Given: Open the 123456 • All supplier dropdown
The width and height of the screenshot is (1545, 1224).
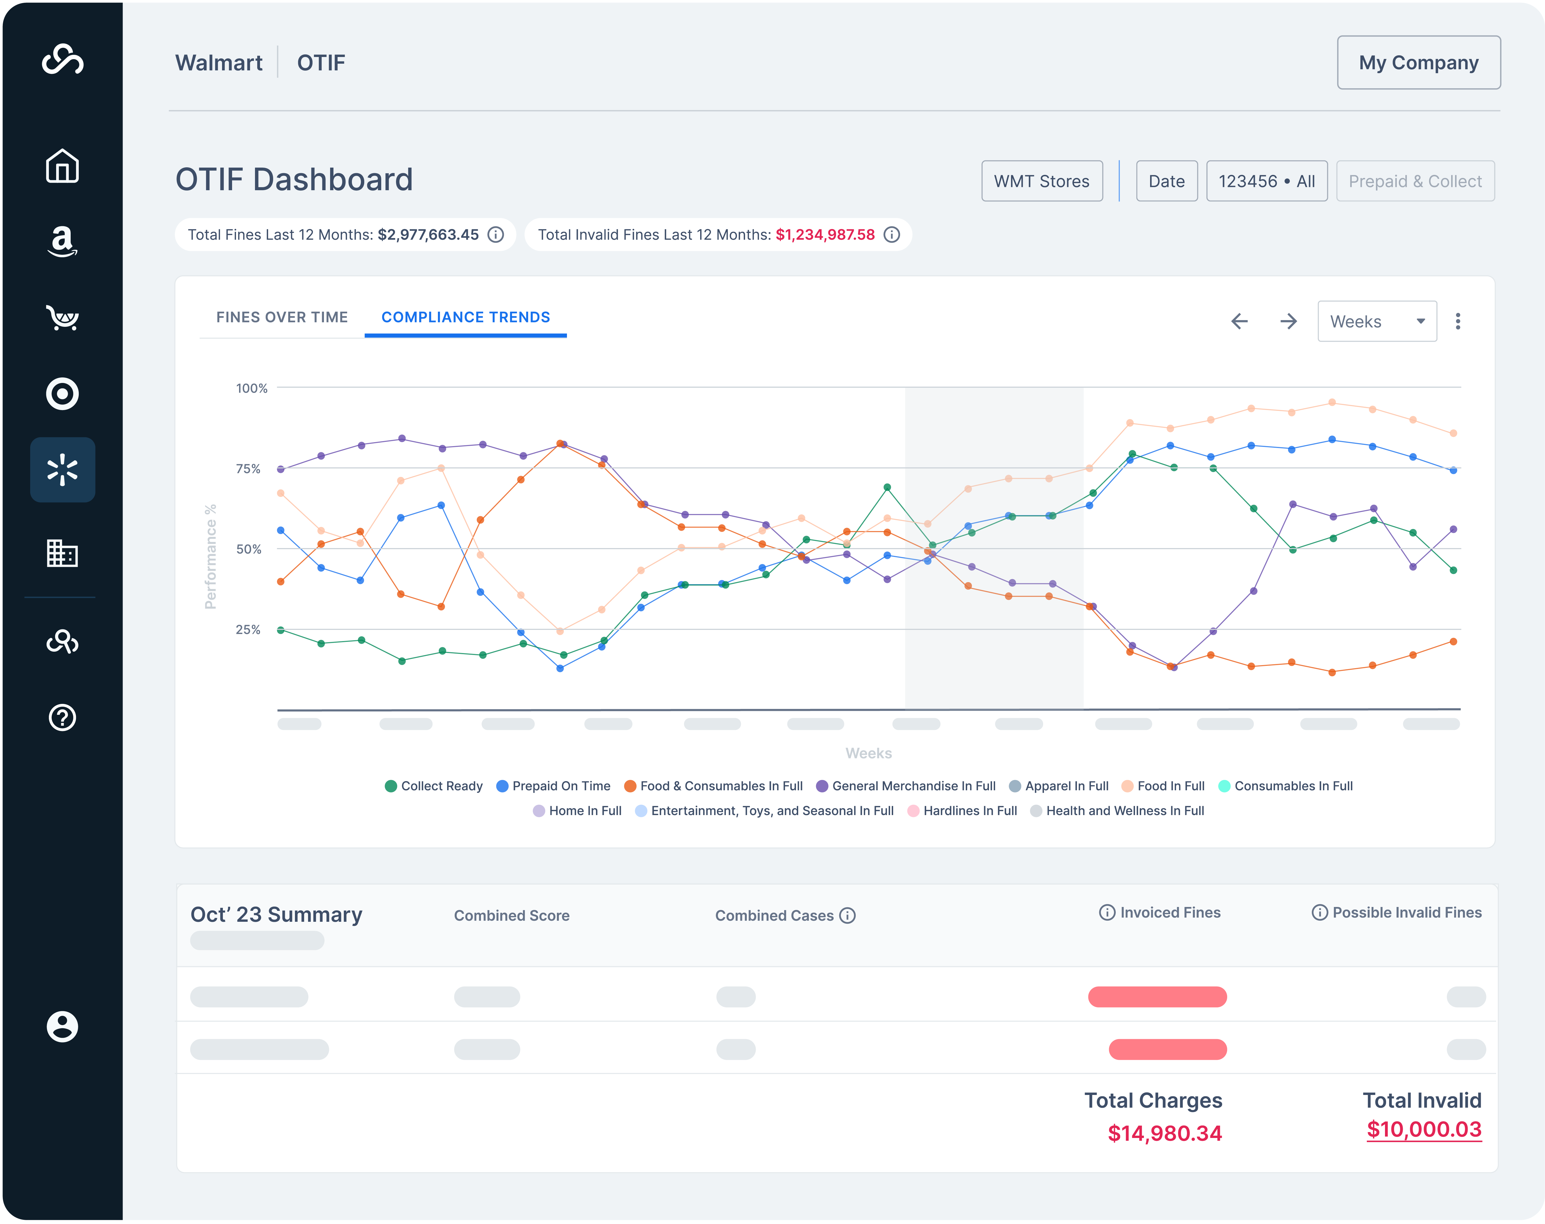Looking at the screenshot, I should (1266, 181).
